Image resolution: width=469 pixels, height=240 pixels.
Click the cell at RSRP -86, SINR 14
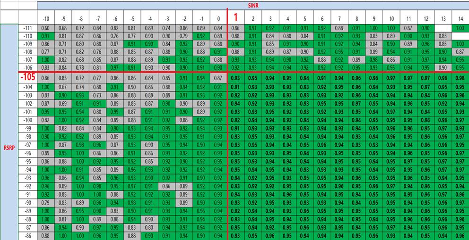tap(460, 235)
